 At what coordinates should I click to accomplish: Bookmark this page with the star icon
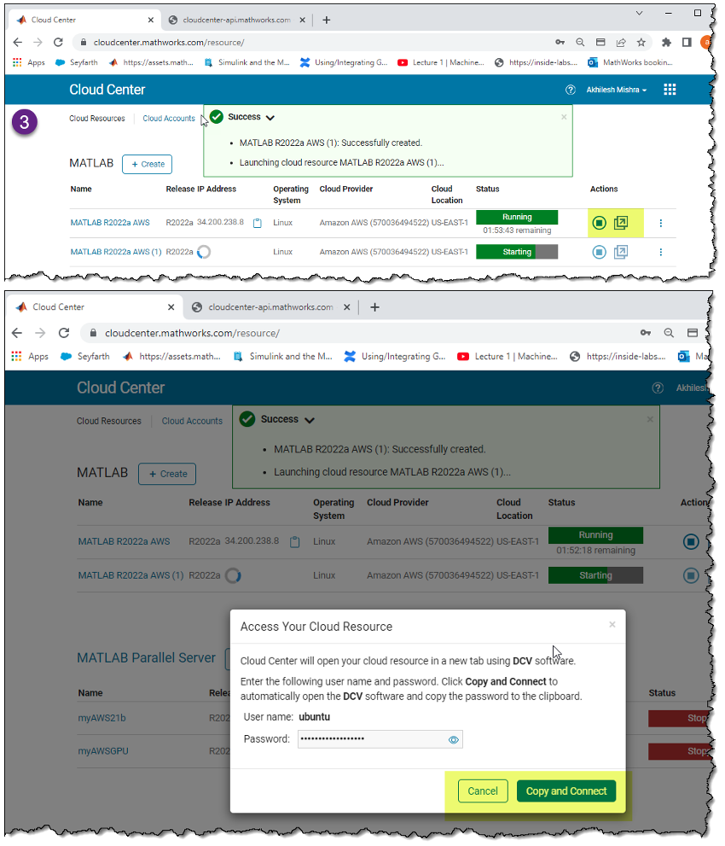pyautogui.click(x=641, y=40)
